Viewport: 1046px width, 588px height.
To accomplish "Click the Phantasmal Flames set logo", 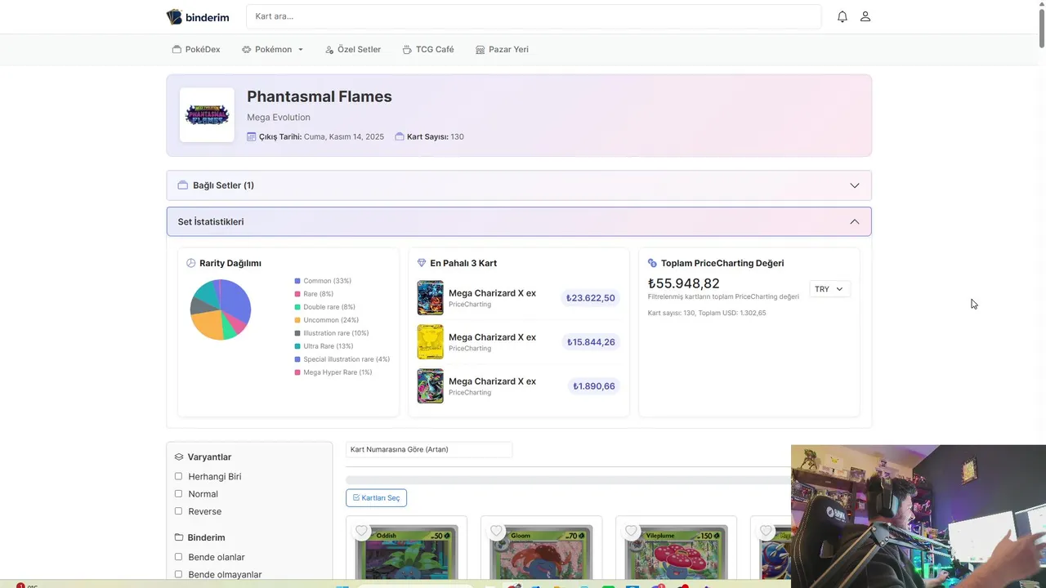I will (x=207, y=115).
